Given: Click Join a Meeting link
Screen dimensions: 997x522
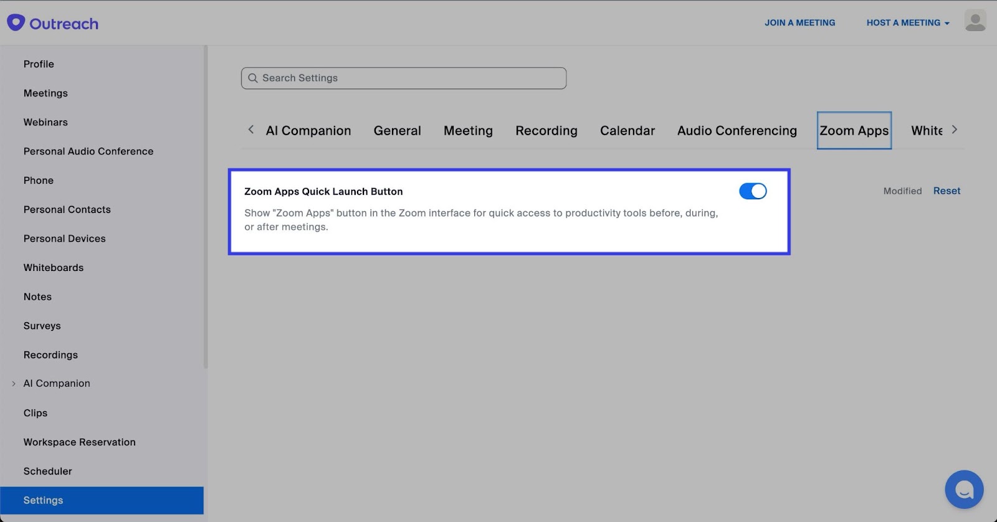Looking at the screenshot, I should 799,22.
